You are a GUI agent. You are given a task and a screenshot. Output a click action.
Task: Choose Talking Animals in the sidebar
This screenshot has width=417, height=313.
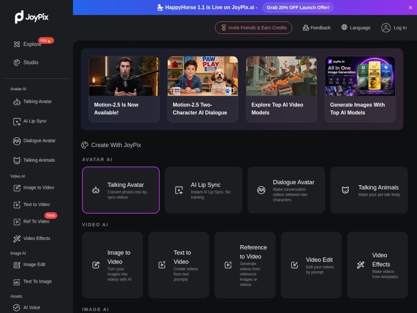[x=34, y=160]
